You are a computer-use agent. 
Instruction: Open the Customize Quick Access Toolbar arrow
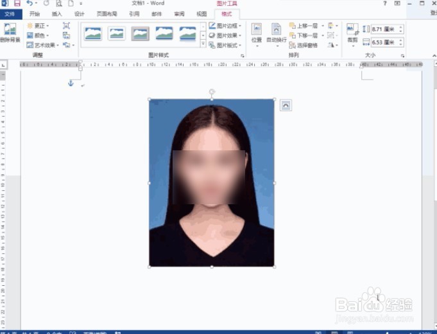click(x=81, y=4)
